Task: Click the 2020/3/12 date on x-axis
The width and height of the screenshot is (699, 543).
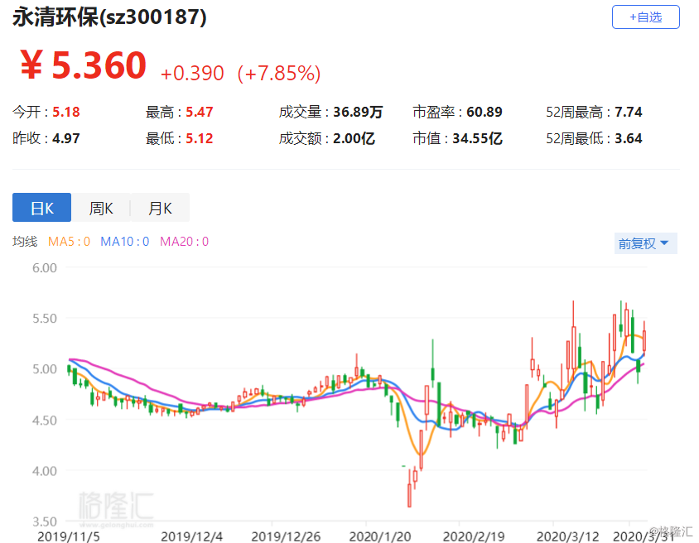Action: pos(567,536)
